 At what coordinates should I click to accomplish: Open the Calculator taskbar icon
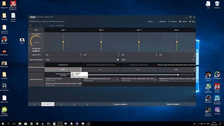54,124
